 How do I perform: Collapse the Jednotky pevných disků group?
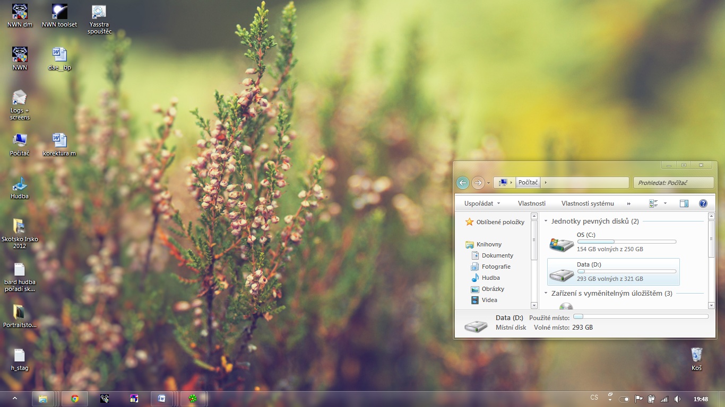pos(546,221)
